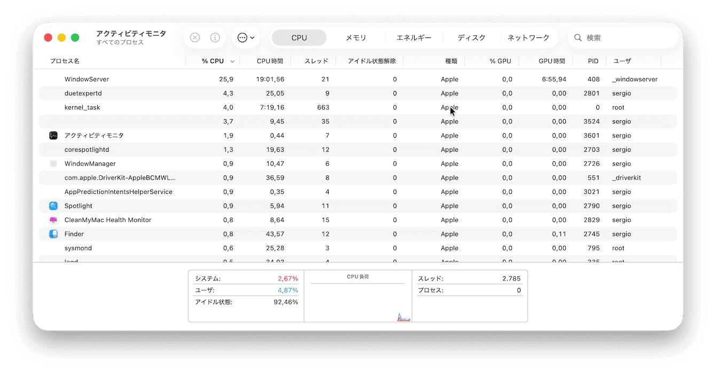Switch to the ディスク tab

point(471,38)
